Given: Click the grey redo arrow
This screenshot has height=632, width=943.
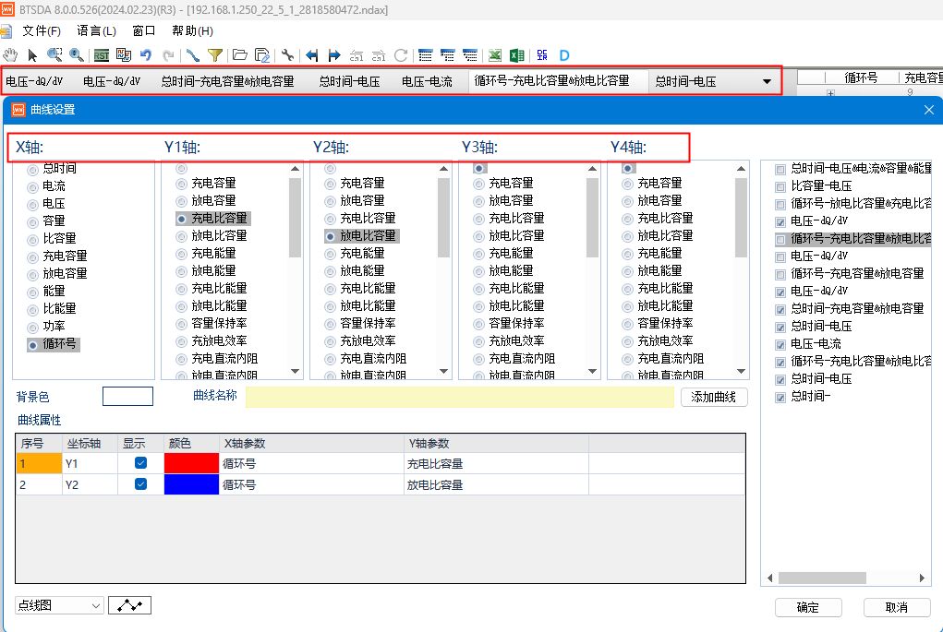Looking at the screenshot, I should pos(168,55).
